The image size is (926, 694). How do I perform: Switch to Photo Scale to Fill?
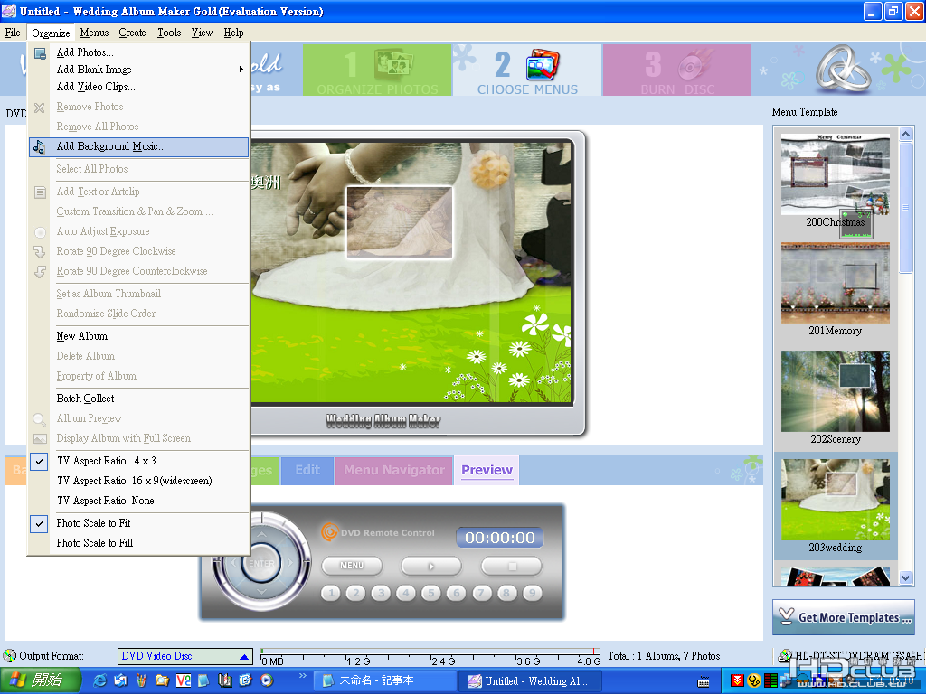(x=94, y=543)
